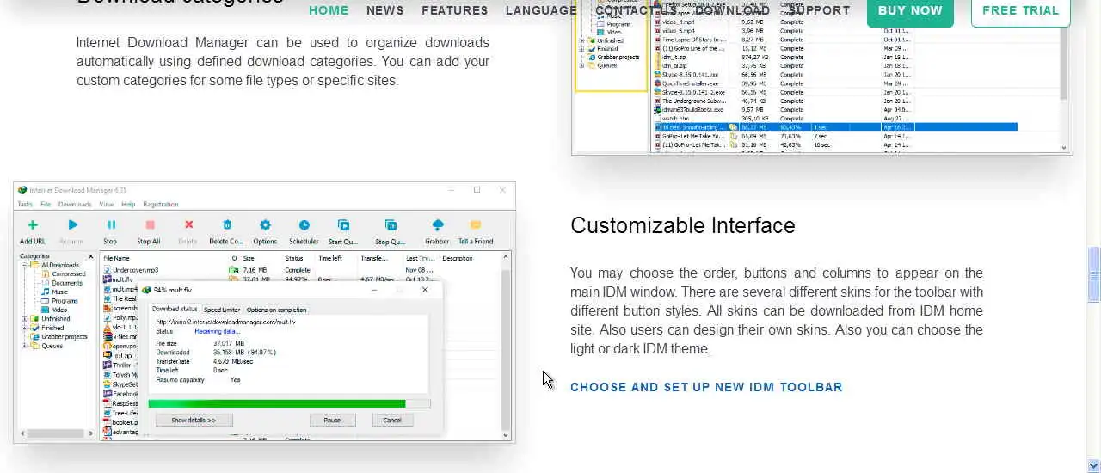Expand Queues in the yellow-outlined category panel

click(582, 66)
